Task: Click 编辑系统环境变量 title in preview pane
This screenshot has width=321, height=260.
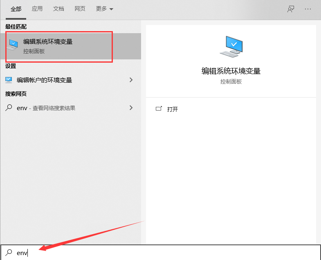Action: coord(231,71)
